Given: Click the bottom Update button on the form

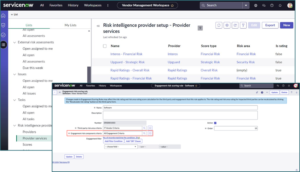Looking at the screenshot, I should pyautogui.click(x=69, y=157).
